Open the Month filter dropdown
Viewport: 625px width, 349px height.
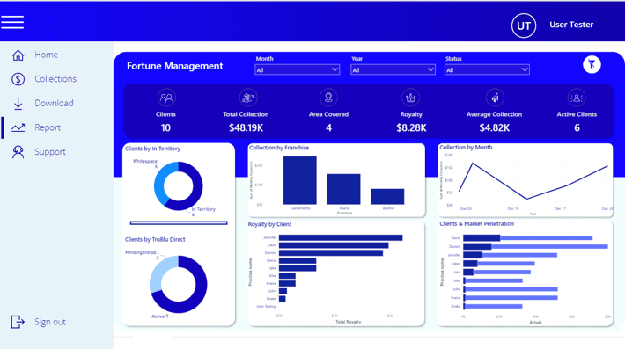coord(297,69)
